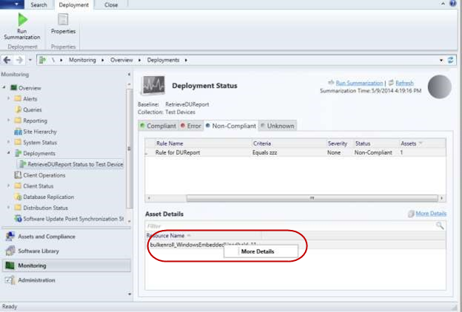Switch to the Compliant tab
Screen dimensions: 462x312
157,126
